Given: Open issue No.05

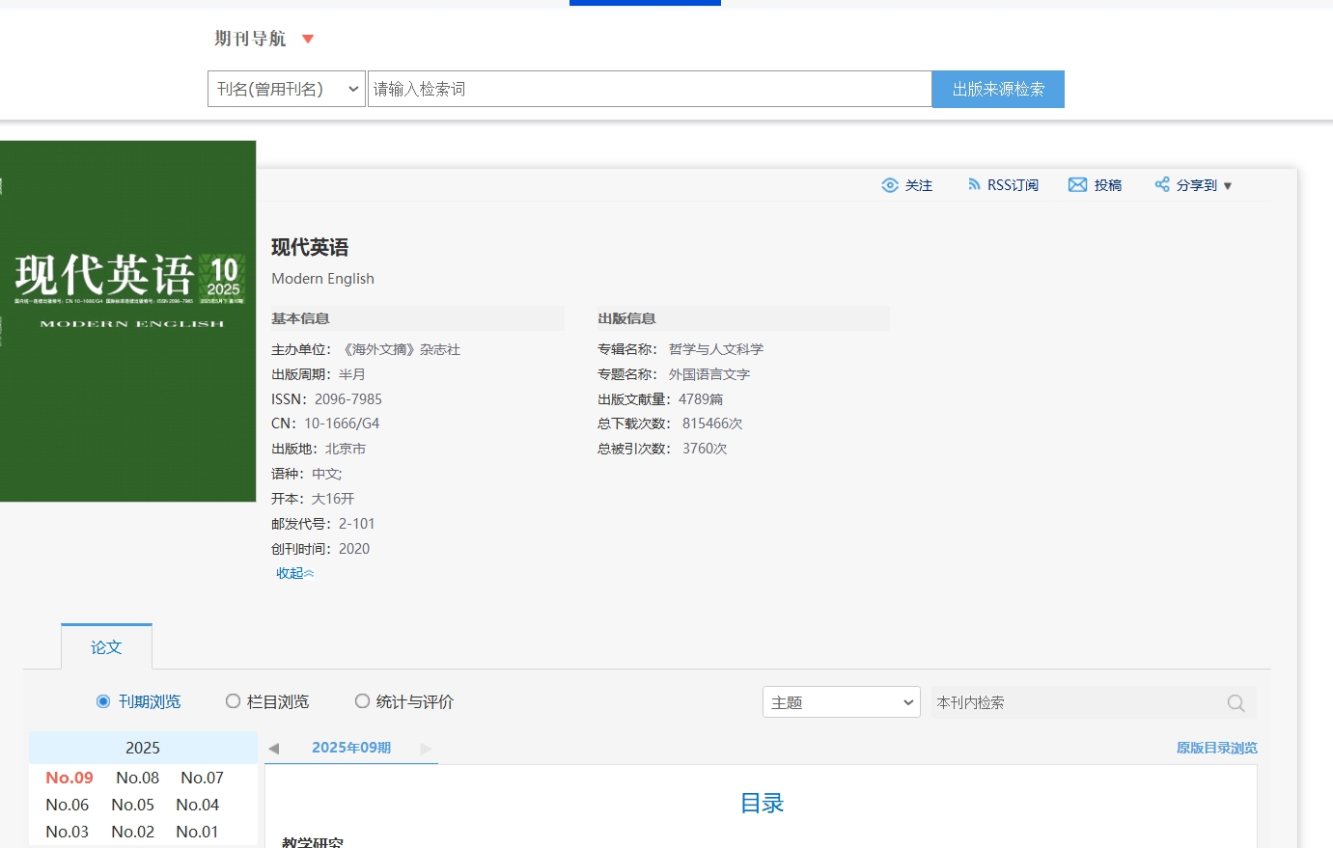Looking at the screenshot, I should coord(132,805).
